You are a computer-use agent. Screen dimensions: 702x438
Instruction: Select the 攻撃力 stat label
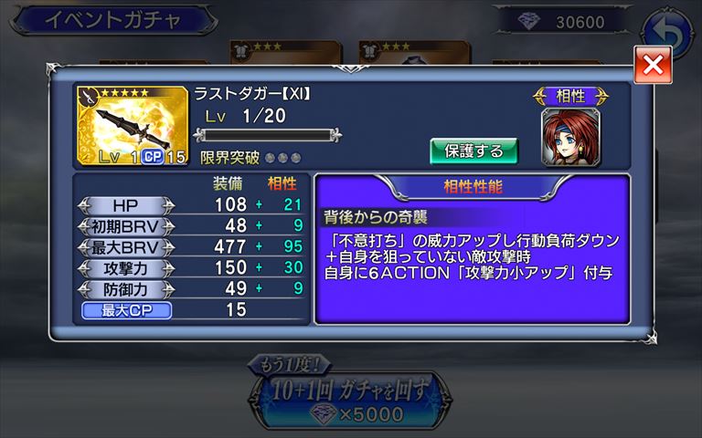(x=126, y=268)
